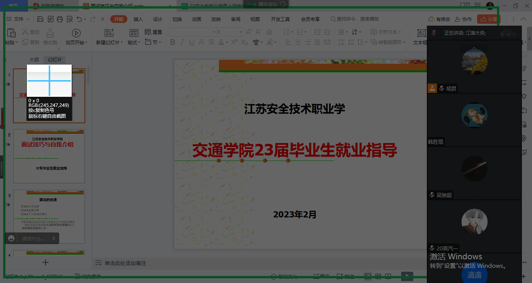This screenshot has height=283, width=532.
Task: Toggle Italic formatting button
Action: coord(182,42)
